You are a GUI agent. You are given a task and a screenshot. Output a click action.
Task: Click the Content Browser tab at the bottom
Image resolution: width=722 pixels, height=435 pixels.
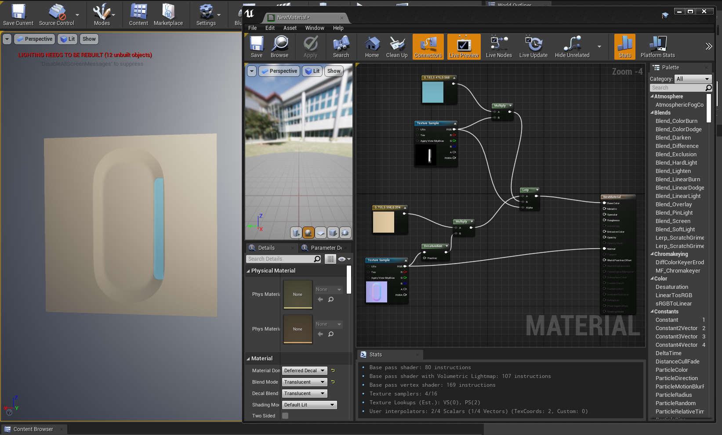tap(33, 429)
